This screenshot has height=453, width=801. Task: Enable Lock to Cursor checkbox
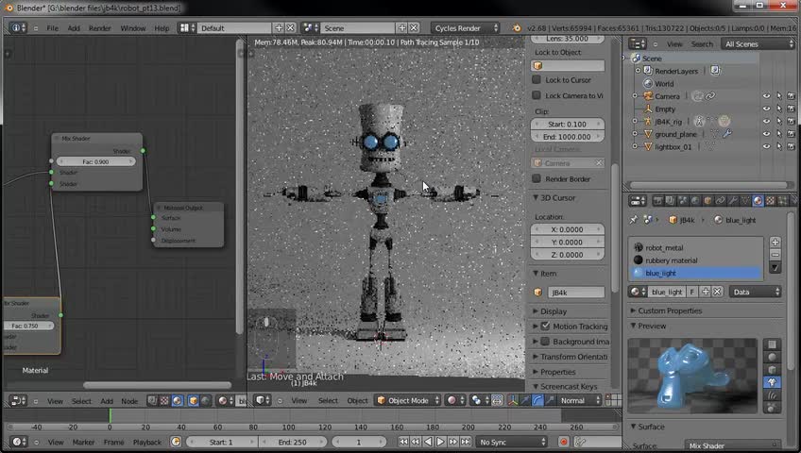click(537, 79)
